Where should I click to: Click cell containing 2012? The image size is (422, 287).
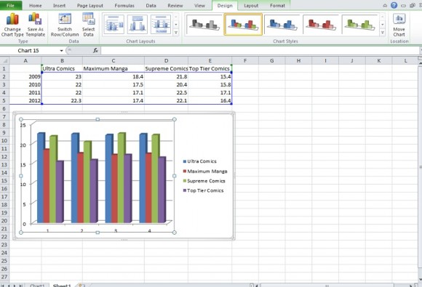(x=25, y=100)
